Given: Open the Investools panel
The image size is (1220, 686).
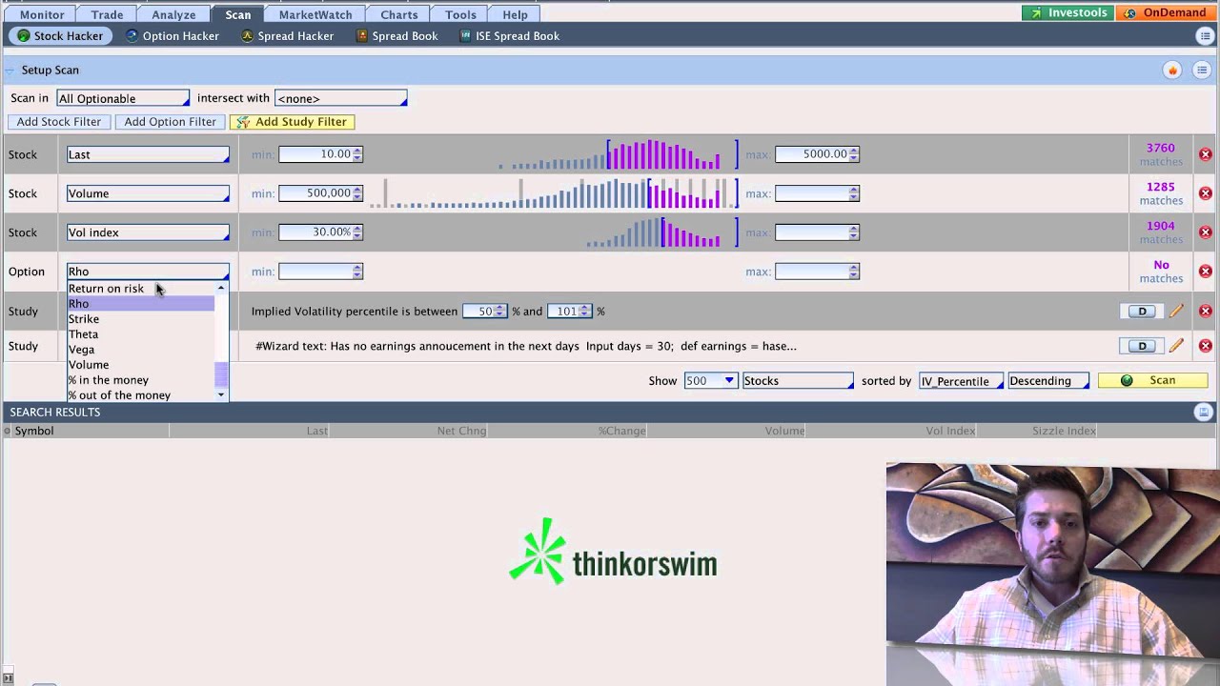Looking at the screenshot, I should (1068, 13).
